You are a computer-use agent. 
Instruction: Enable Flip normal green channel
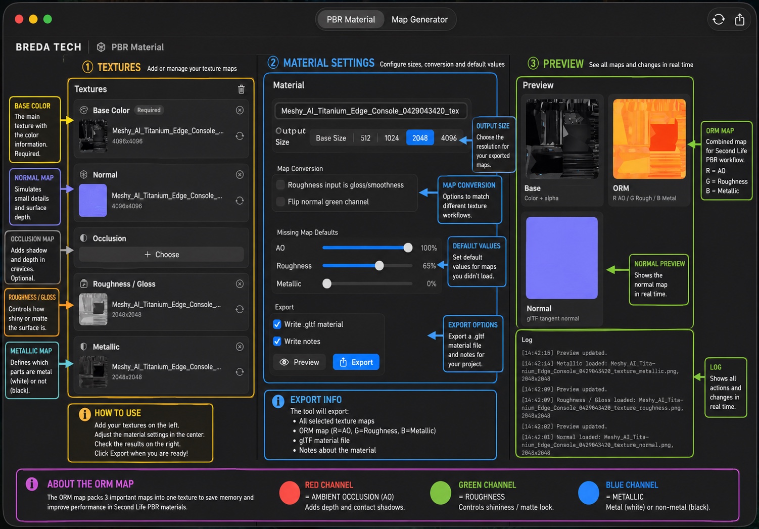click(x=280, y=202)
